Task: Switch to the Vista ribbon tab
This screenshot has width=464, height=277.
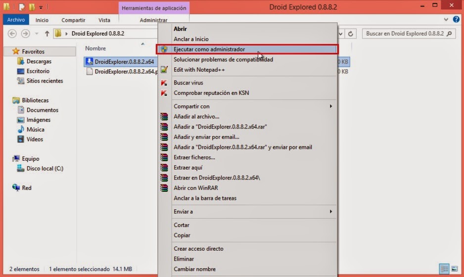Action: (x=104, y=20)
